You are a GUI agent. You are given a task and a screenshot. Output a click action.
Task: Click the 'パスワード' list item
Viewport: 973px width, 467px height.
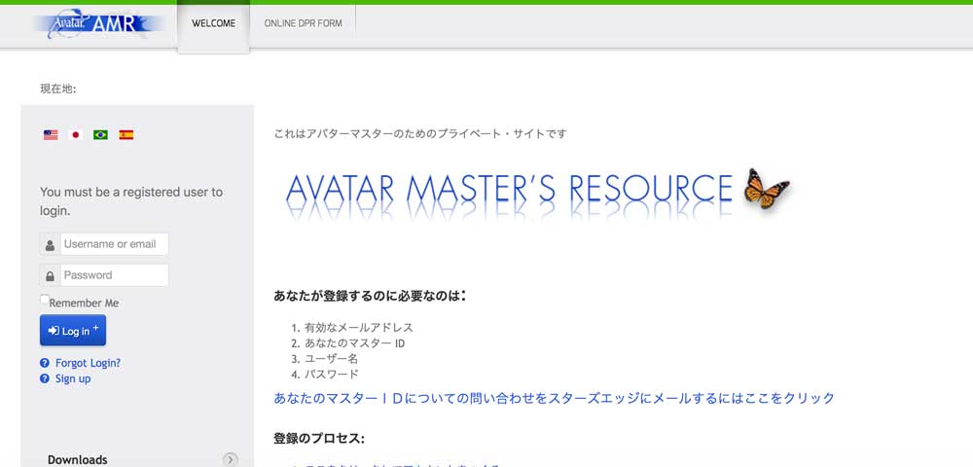pyautogui.click(x=332, y=374)
